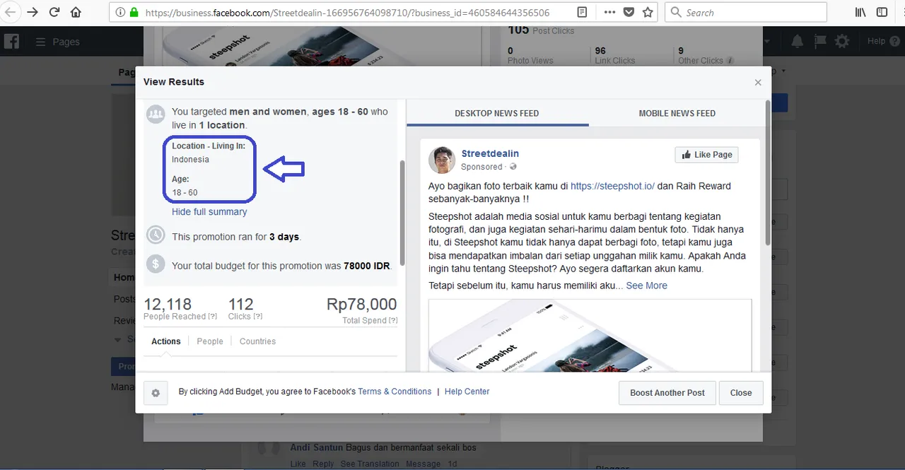
Task: Click Boost Another Post button
Action: pyautogui.click(x=667, y=393)
